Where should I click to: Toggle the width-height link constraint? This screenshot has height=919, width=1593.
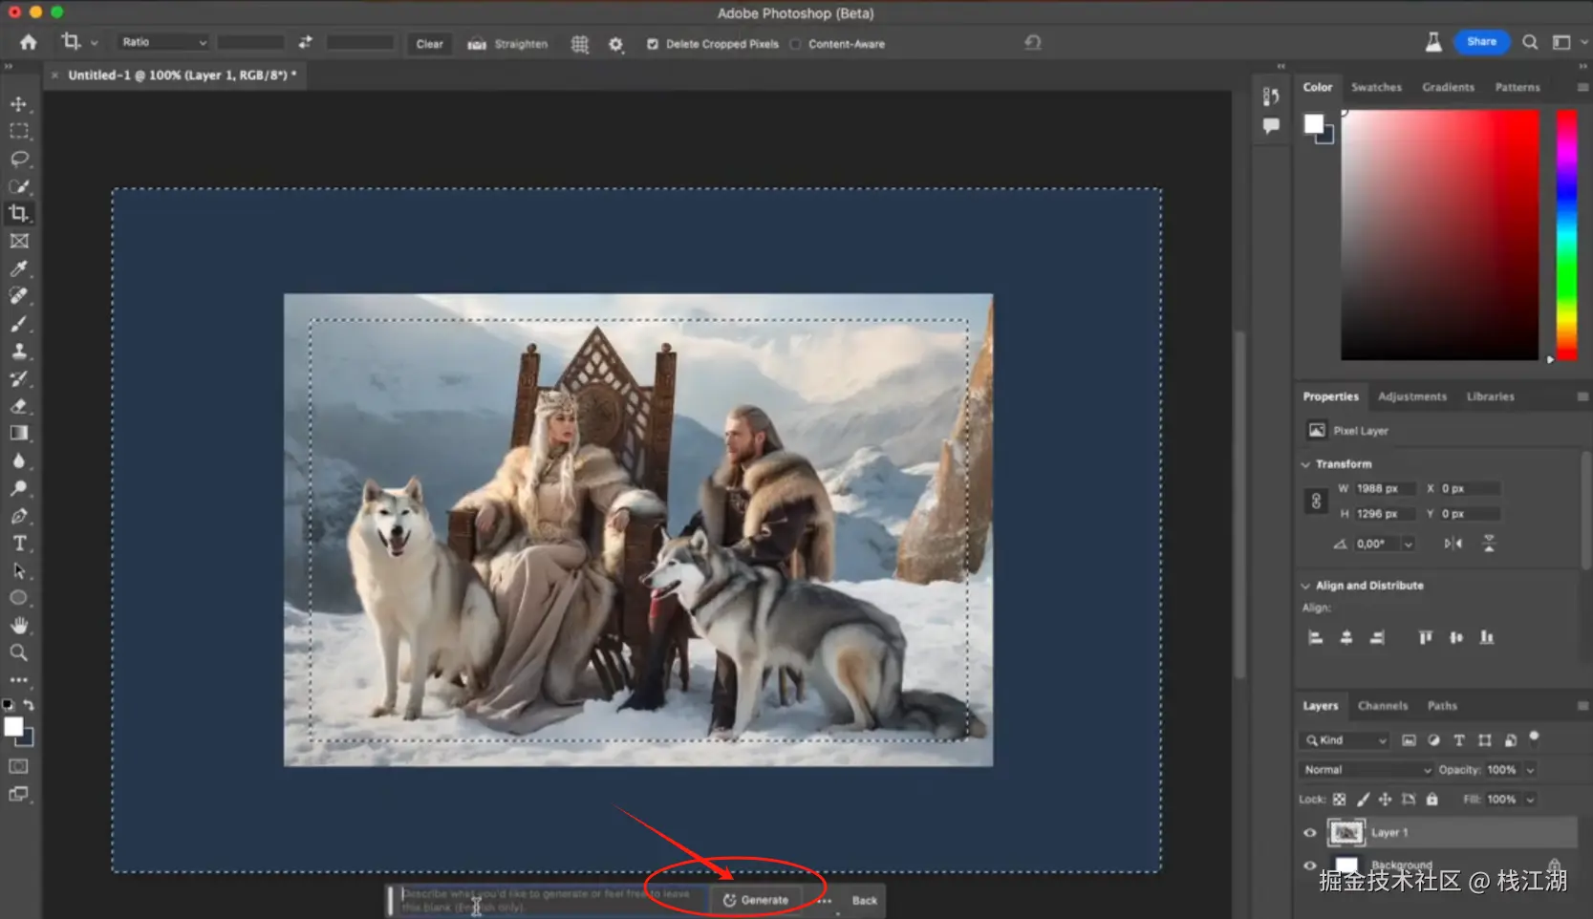pyautogui.click(x=1316, y=501)
